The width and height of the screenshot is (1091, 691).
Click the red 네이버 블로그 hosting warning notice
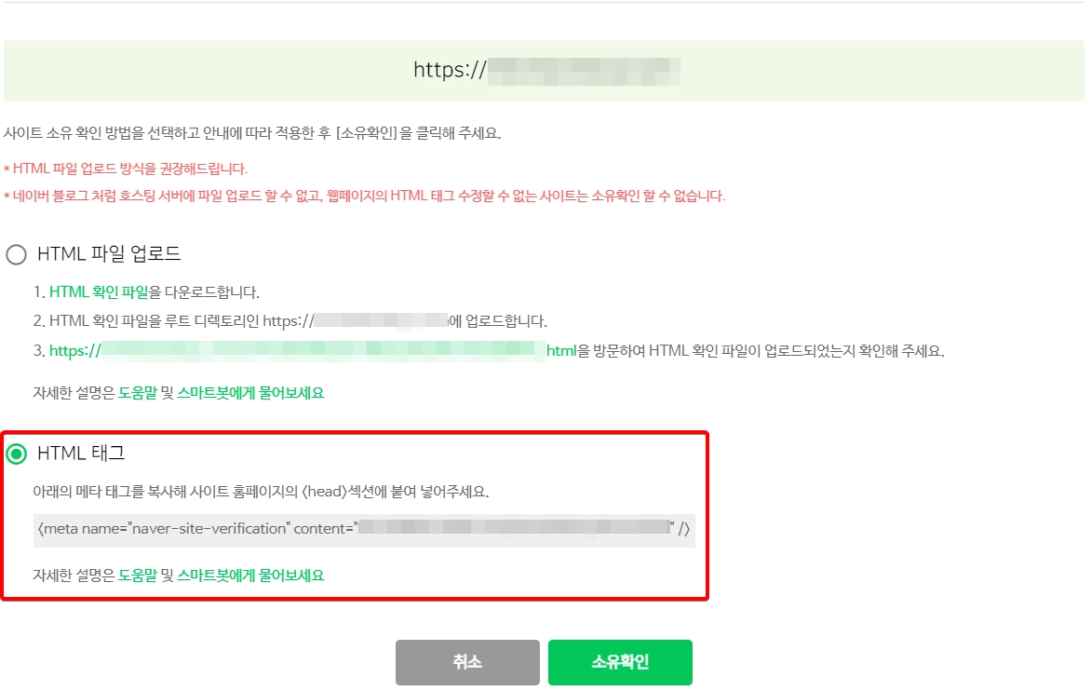click(365, 196)
